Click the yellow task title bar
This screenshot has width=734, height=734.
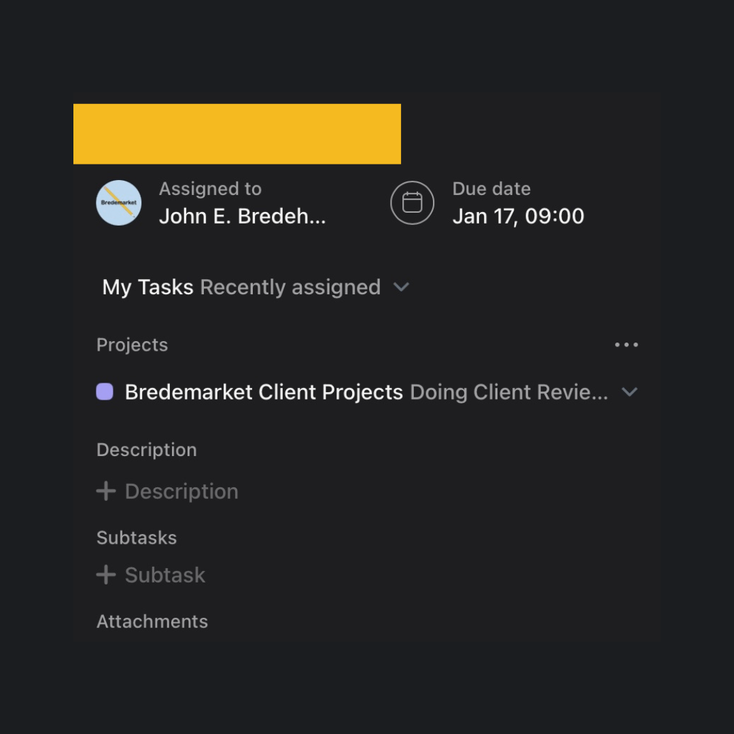[x=237, y=134]
